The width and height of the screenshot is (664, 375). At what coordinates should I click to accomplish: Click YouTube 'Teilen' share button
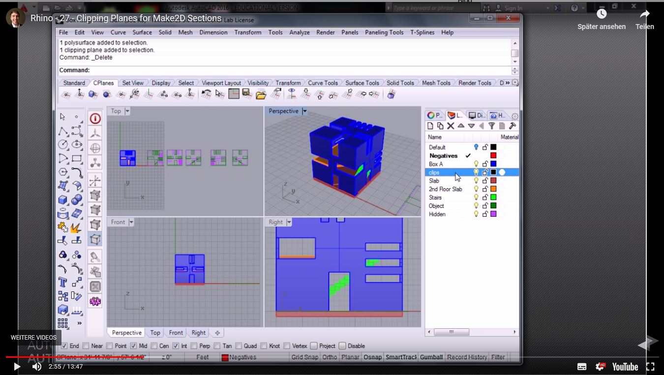pos(645,20)
